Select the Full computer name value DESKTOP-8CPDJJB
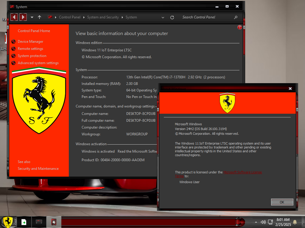This screenshot has width=305, height=228. coord(141,121)
